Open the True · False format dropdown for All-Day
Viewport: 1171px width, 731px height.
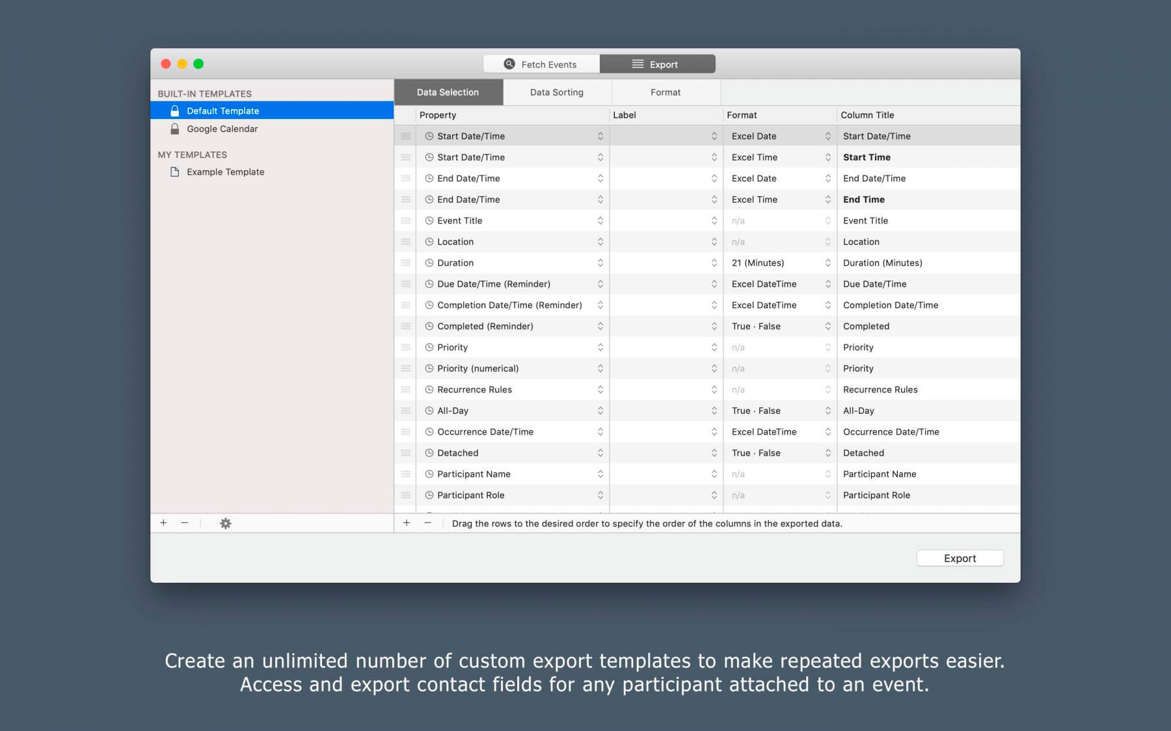click(x=828, y=411)
